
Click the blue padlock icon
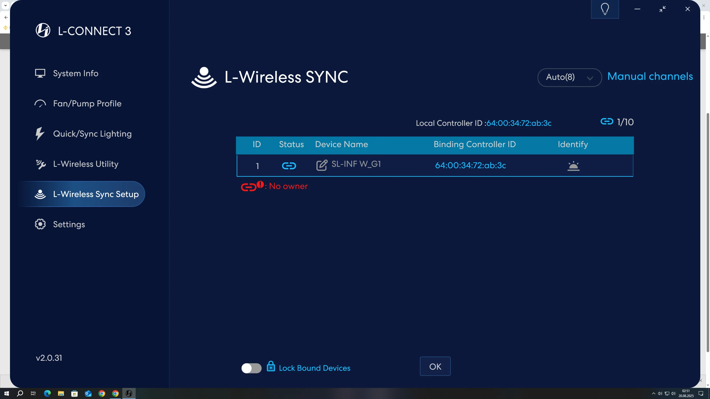tap(271, 366)
